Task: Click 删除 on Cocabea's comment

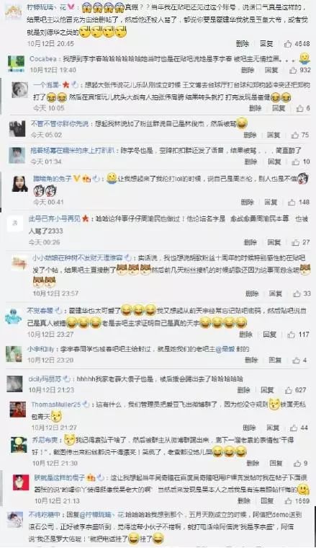Action: pos(248,70)
